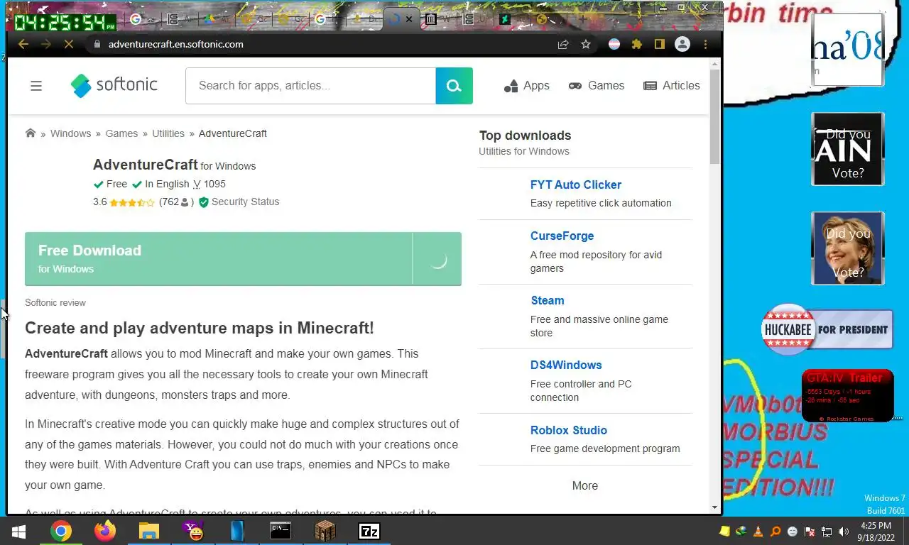
Task: Open DS4Windows download link
Action: tap(566, 365)
